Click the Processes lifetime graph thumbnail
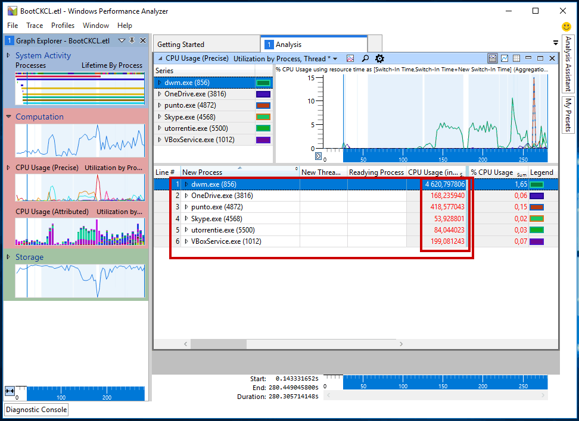This screenshot has width=579, height=421. (80, 88)
